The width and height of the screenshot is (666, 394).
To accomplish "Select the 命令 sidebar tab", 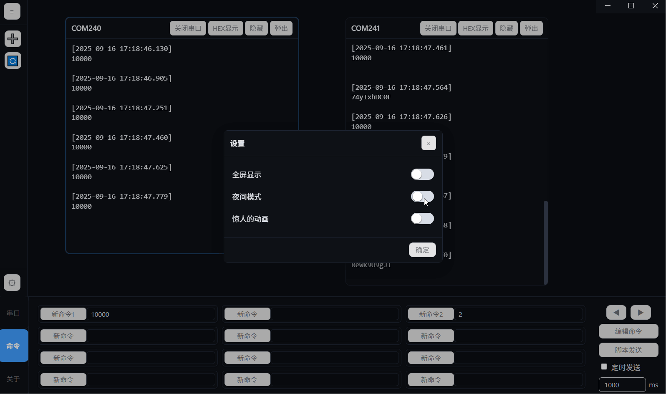I will [x=13, y=346].
